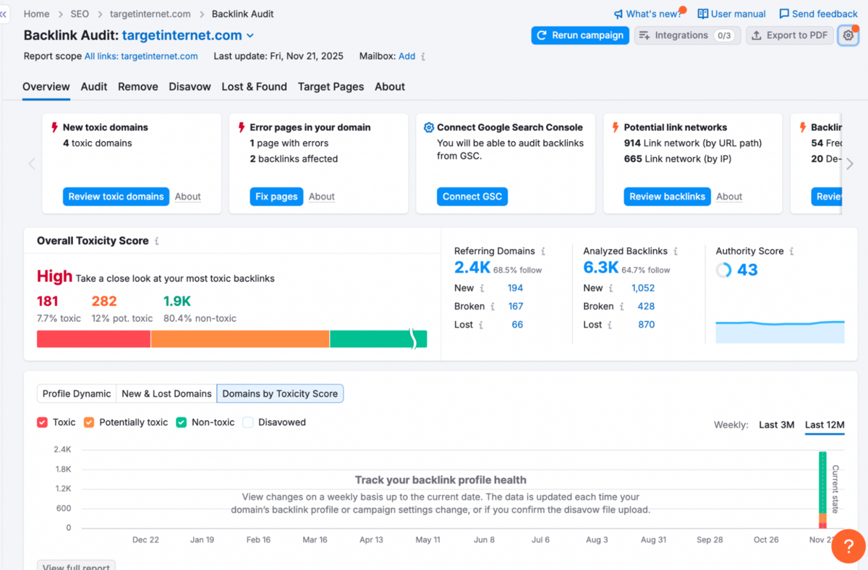Click the Current state bar in chart
This screenshot has width=868, height=570.
[822, 490]
